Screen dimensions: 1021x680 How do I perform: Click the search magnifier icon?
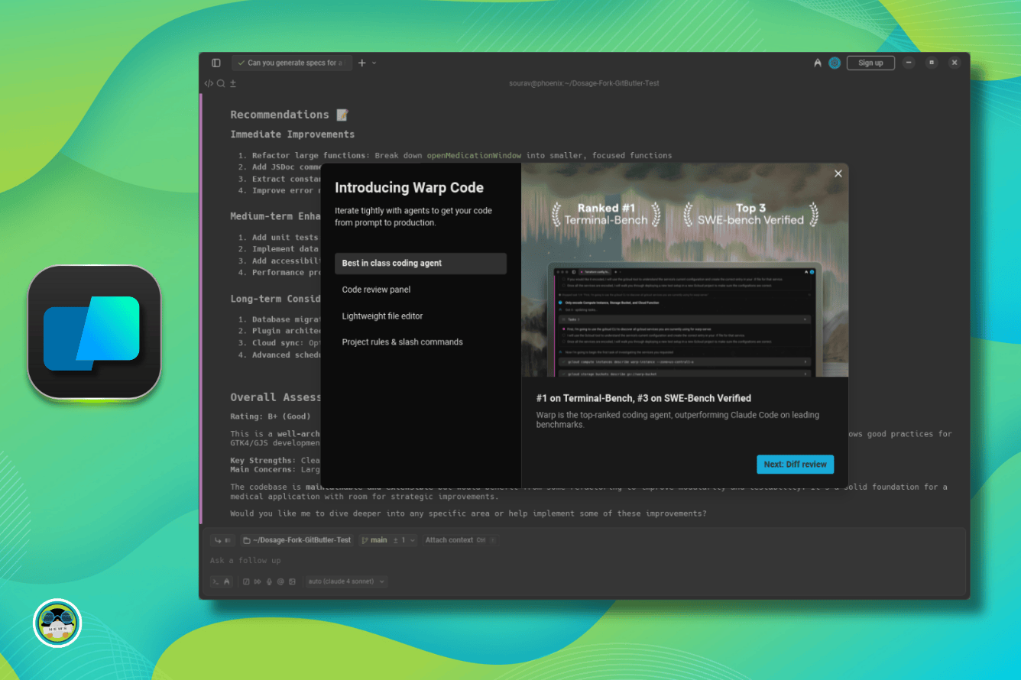(221, 83)
